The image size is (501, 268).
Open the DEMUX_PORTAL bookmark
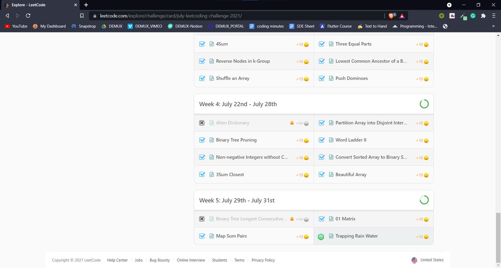226,26
